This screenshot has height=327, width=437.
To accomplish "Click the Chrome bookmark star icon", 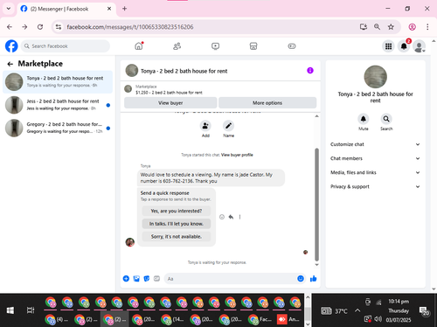I will 391,27.
